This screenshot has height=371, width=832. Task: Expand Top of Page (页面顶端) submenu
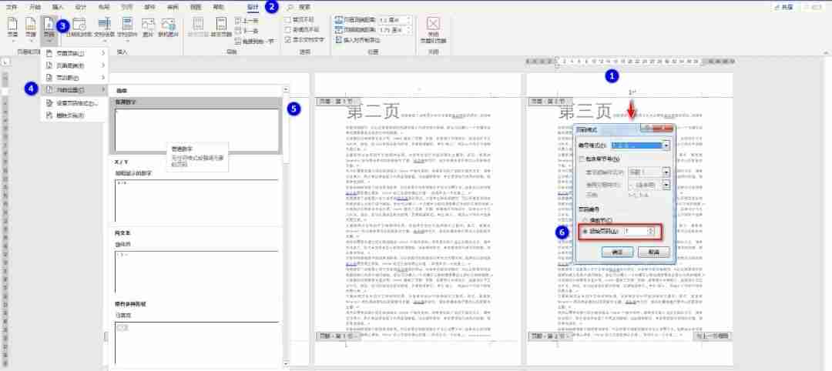tap(75, 54)
